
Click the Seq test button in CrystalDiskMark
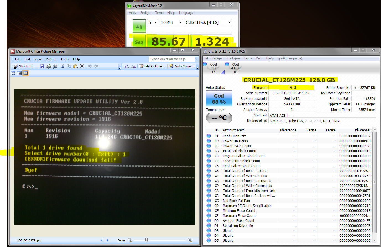point(139,41)
